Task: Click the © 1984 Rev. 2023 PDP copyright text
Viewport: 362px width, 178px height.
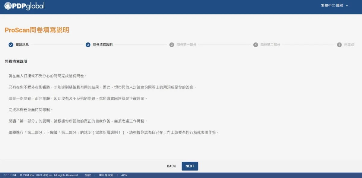Action: click(x=49, y=175)
